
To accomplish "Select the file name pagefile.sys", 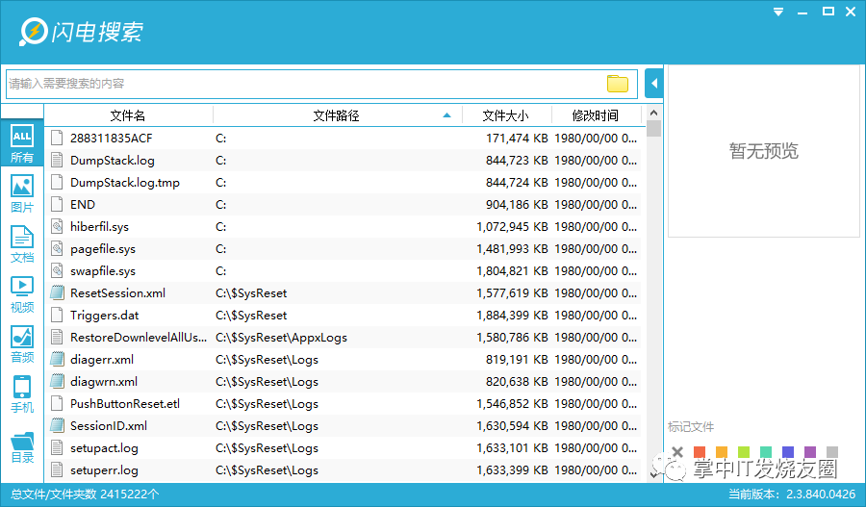I will coord(103,249).
